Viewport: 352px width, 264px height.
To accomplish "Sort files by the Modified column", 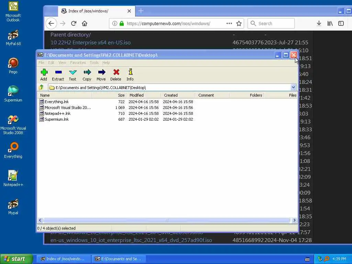I will (x=144, y=95).
